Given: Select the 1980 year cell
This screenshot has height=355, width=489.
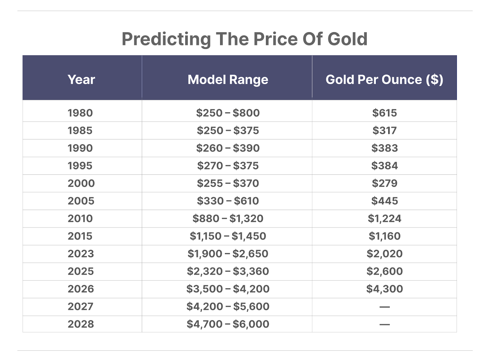Looking at the screenshot, I should 80,113.
